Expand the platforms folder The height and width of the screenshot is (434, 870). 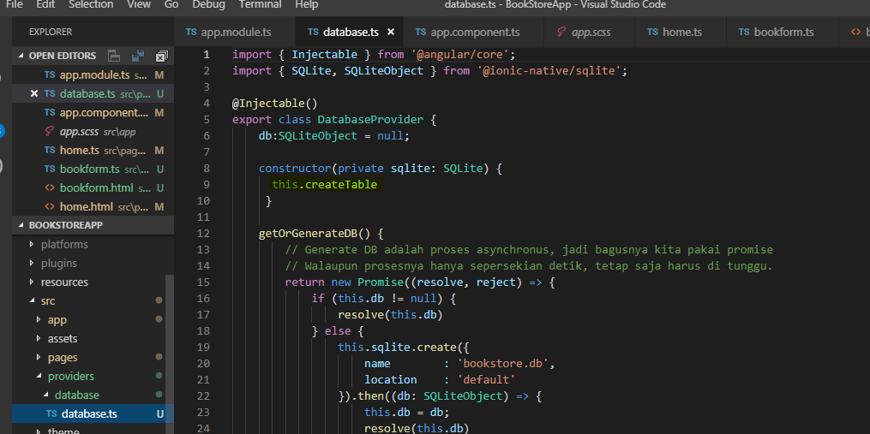(64, 244)
